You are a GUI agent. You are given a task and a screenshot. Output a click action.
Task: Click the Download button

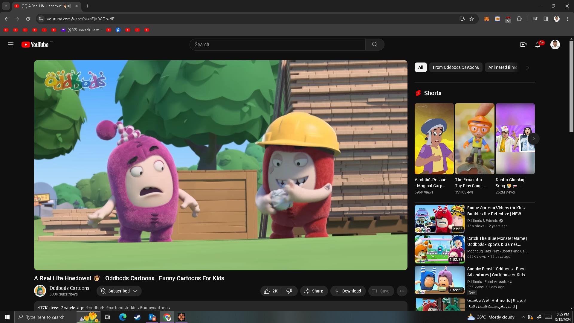[x=348, y=291]
